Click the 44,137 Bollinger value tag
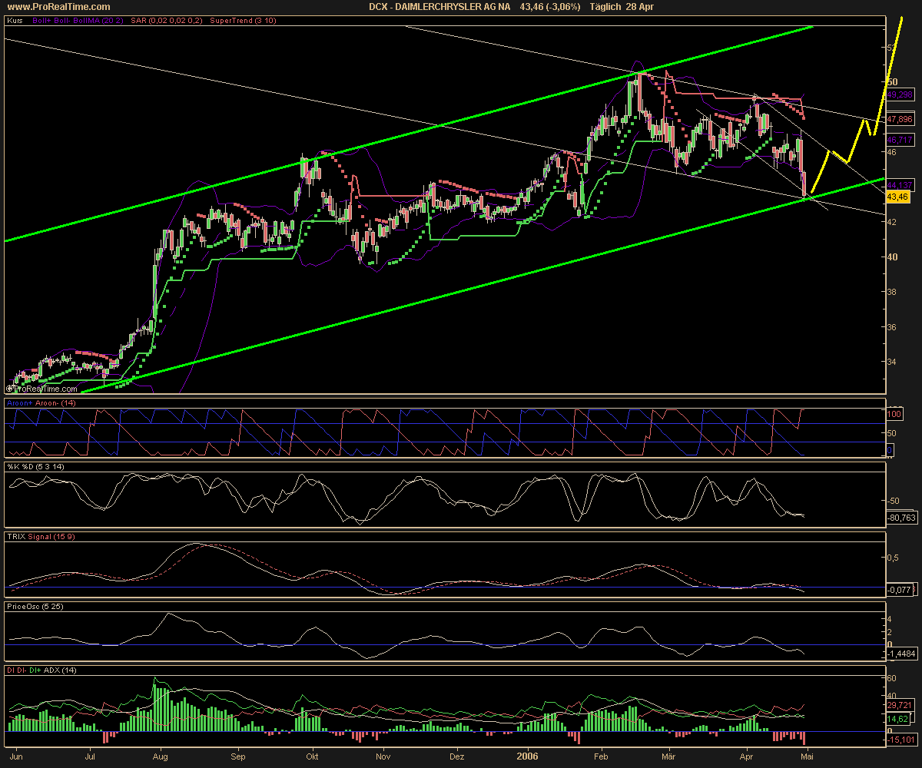922x768 pixels. 899,186
